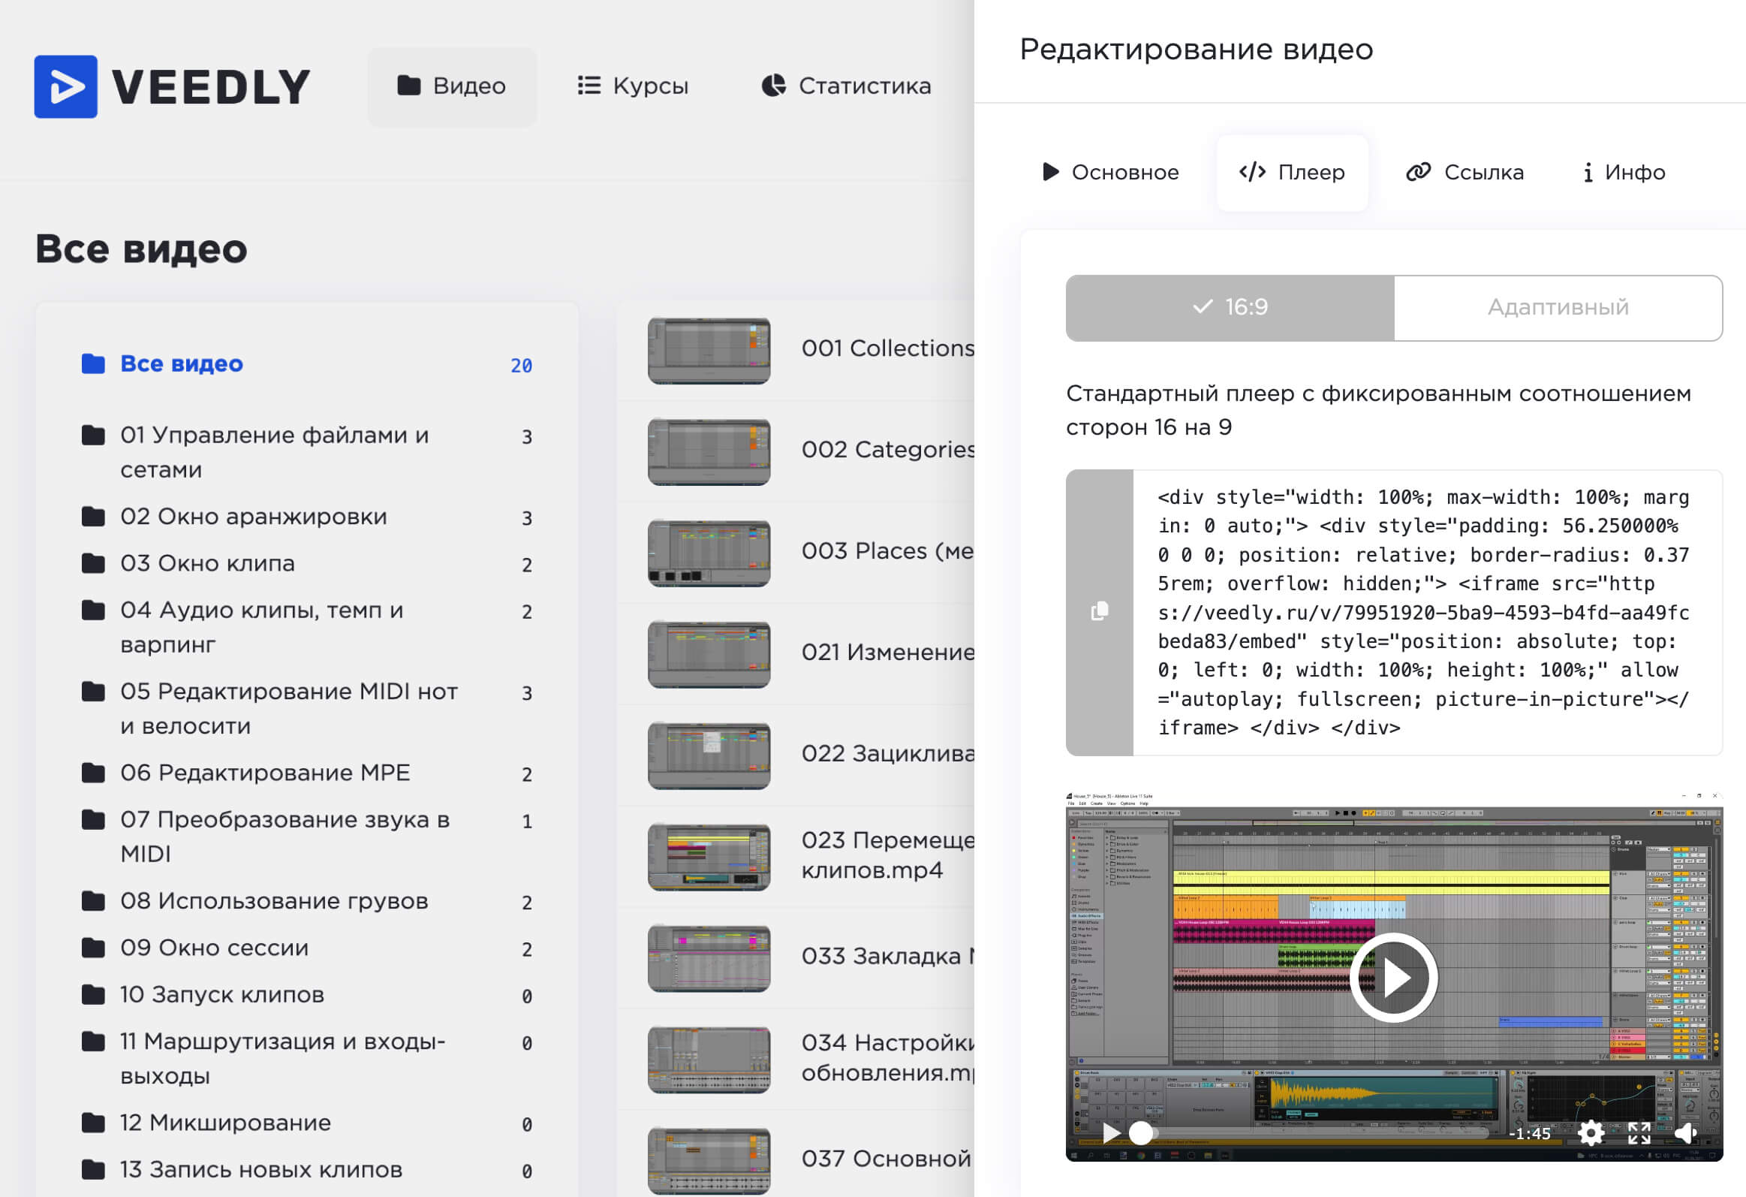
Task: Click the Veedly logo icon
Action: click(66, 85)
